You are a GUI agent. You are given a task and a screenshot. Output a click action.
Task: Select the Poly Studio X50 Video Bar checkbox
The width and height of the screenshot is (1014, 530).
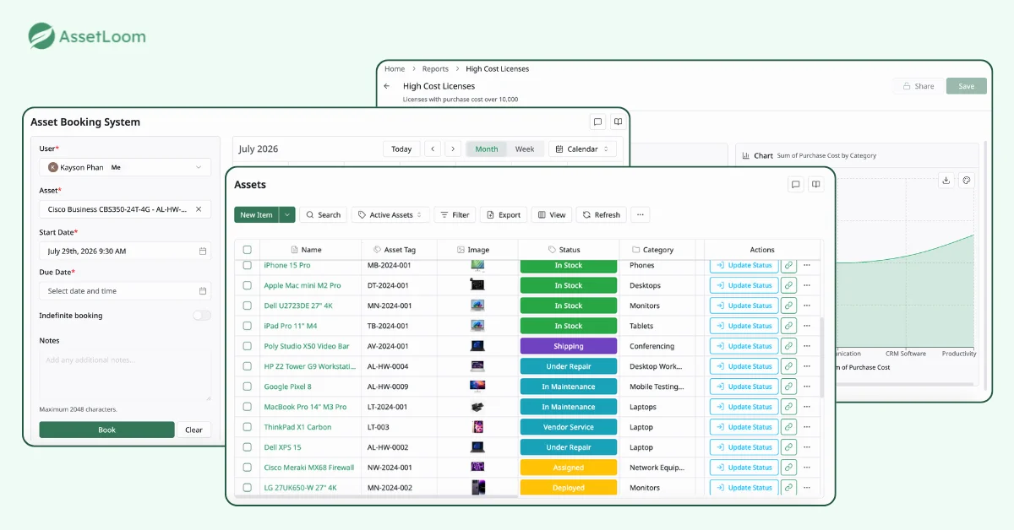click(248, 346)
